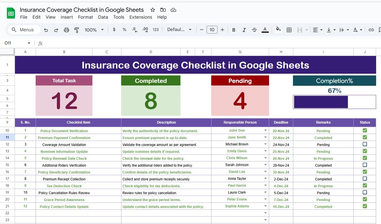This screenshot has width=381, height=224.
Task: Click the formula bar input
Action: pos(212,43)
